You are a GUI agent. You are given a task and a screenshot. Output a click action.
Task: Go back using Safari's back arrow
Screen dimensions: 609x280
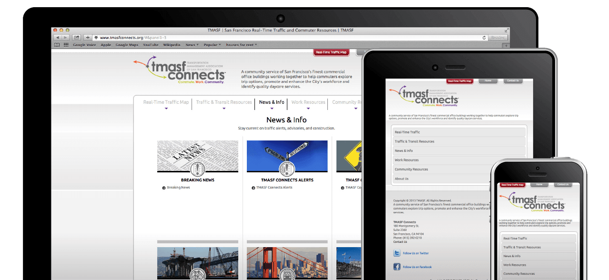[x=57, y=38]
